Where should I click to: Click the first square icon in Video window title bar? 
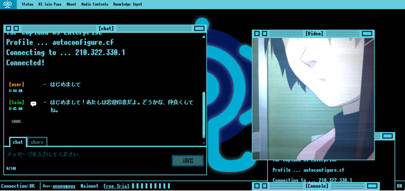(x=257, y=33)
